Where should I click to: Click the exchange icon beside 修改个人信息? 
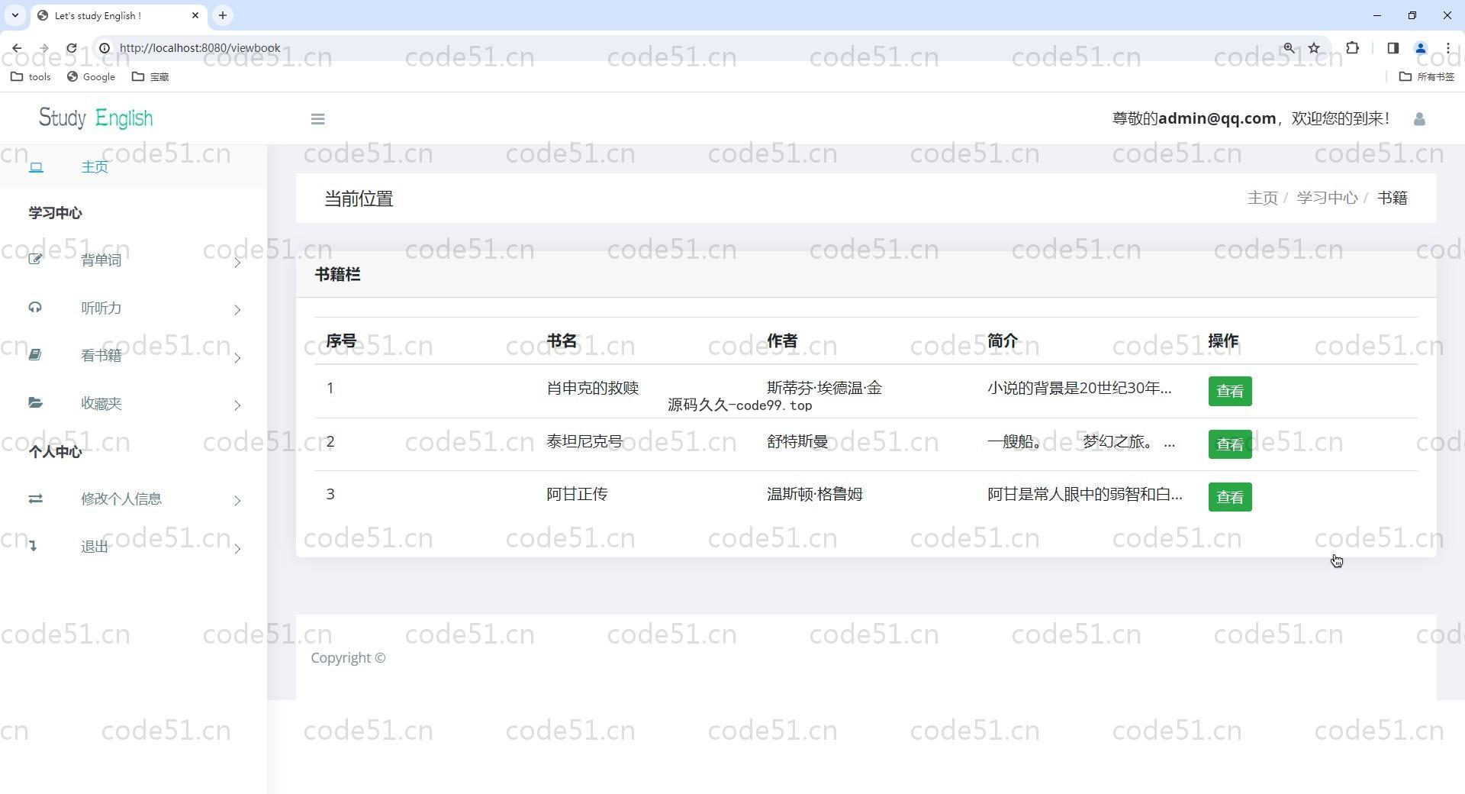35,499
